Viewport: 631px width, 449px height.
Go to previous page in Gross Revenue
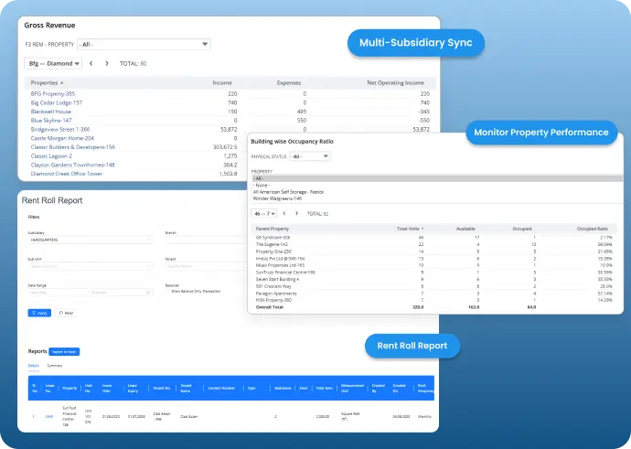(x=92, y=63)
